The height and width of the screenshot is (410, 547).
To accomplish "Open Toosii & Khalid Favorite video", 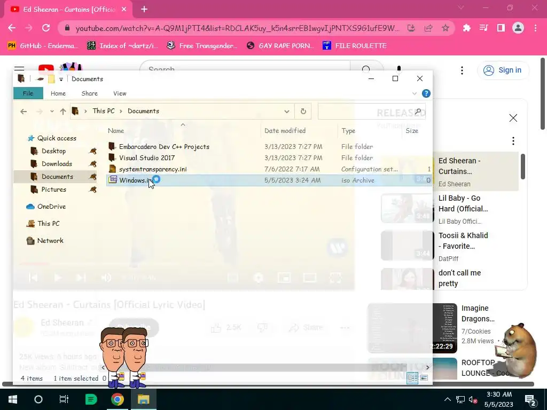I will 449,246.
